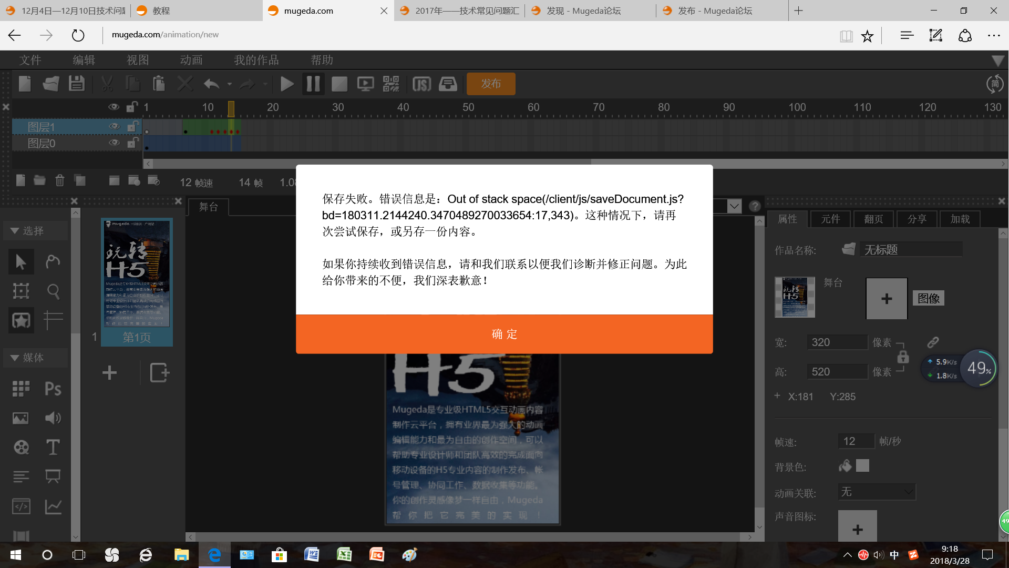Open the Ps import tool
Image resolution: width=1009 pixels, height=568 pixels.
pyautogui.click(x=53, y=389)
